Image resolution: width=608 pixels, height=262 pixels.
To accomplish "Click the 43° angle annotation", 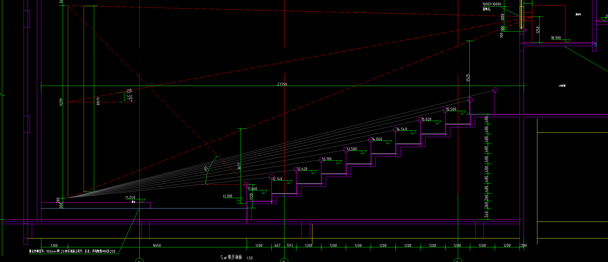I will [206, 168].
